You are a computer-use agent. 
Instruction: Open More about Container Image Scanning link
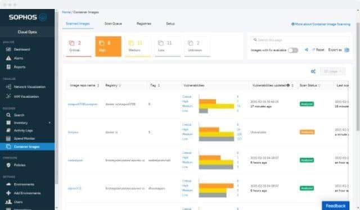321,24
